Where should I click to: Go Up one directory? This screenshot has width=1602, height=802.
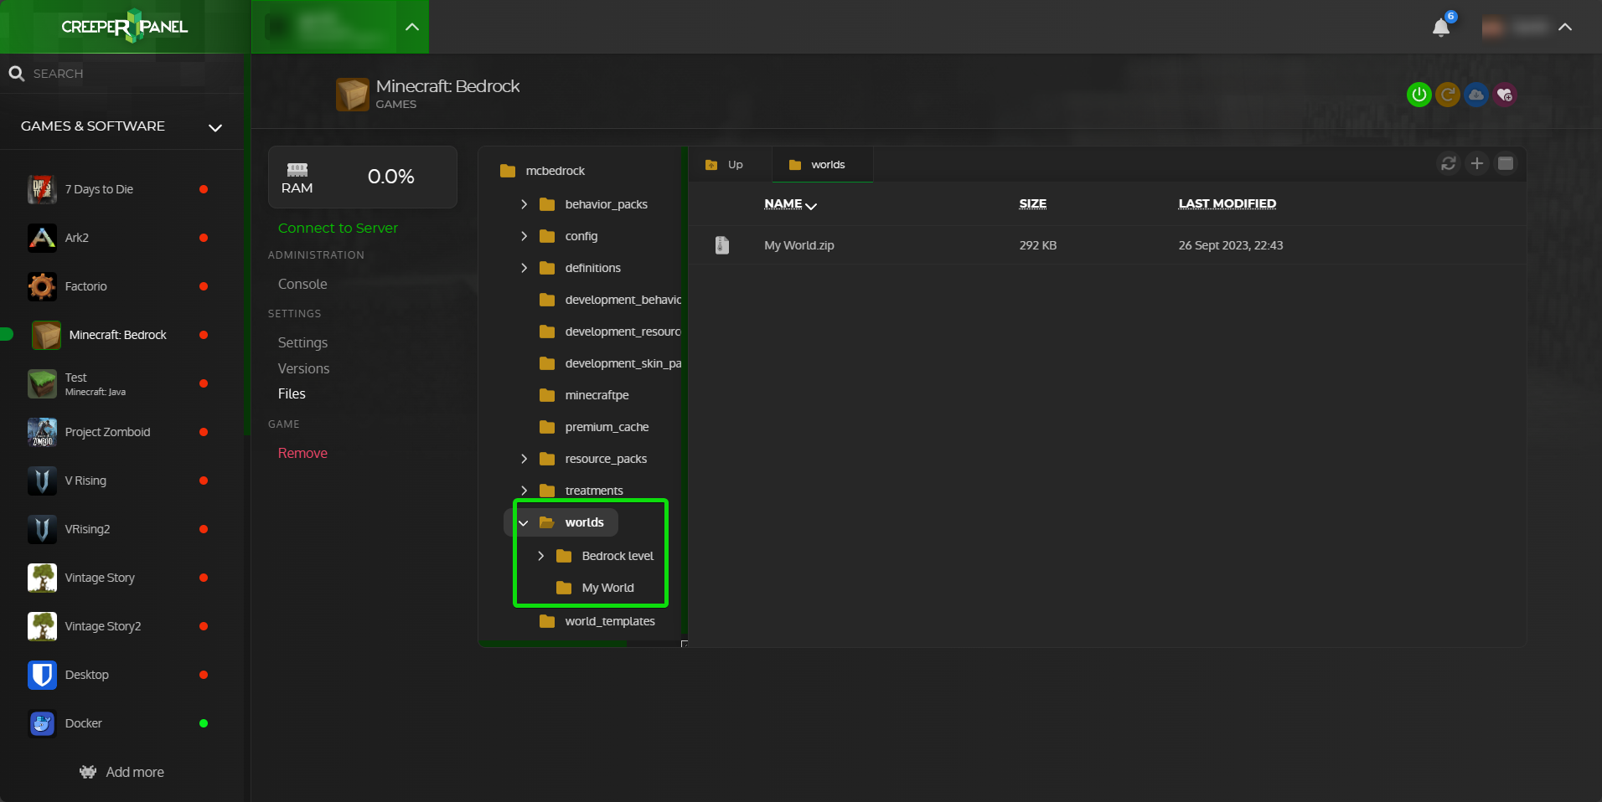click(725, 165)
